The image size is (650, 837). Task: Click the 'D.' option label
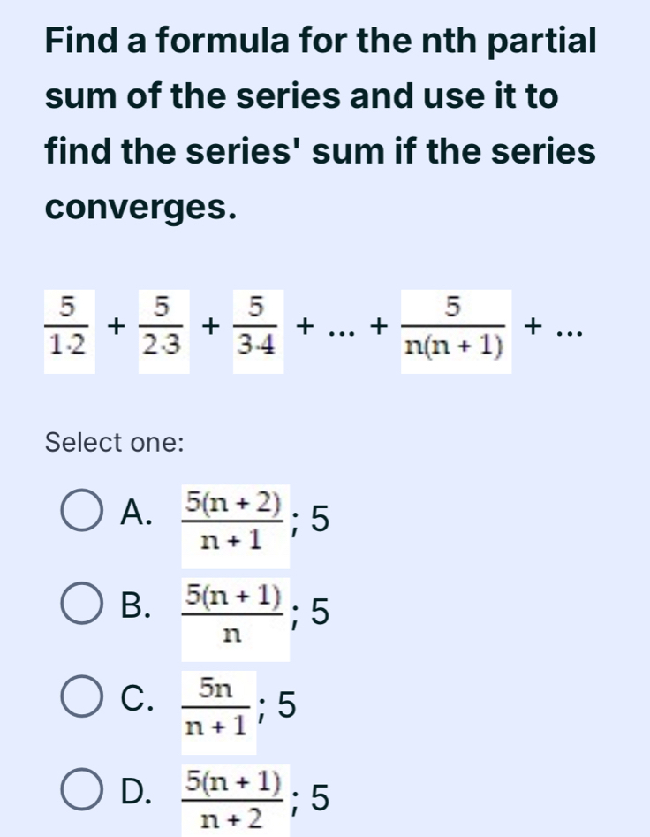point(136,798)
